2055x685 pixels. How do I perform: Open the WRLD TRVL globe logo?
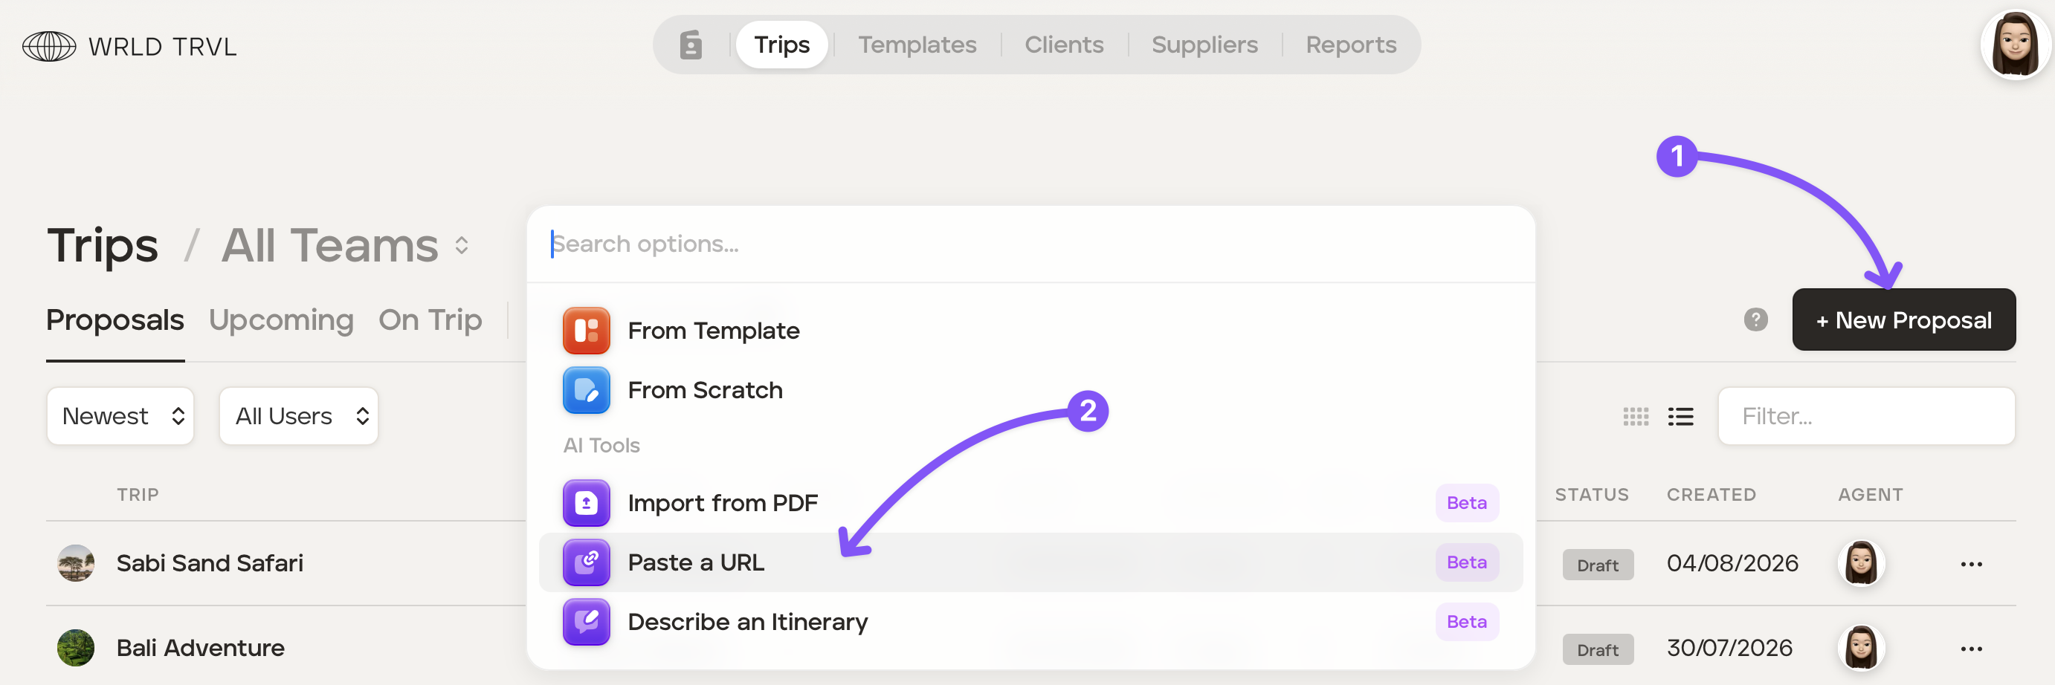pos(50,46)
